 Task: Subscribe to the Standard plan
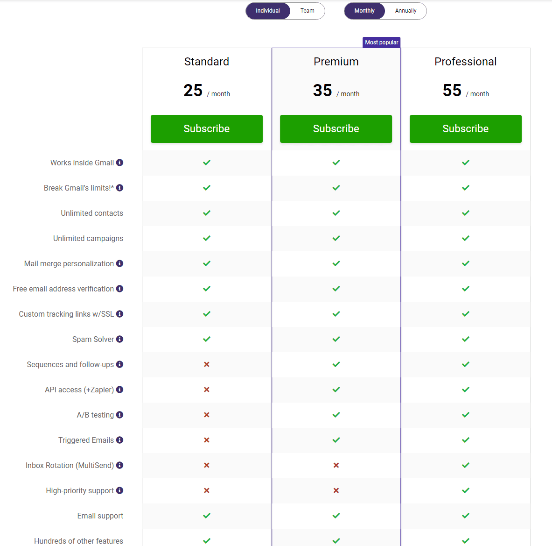[207, 128]
